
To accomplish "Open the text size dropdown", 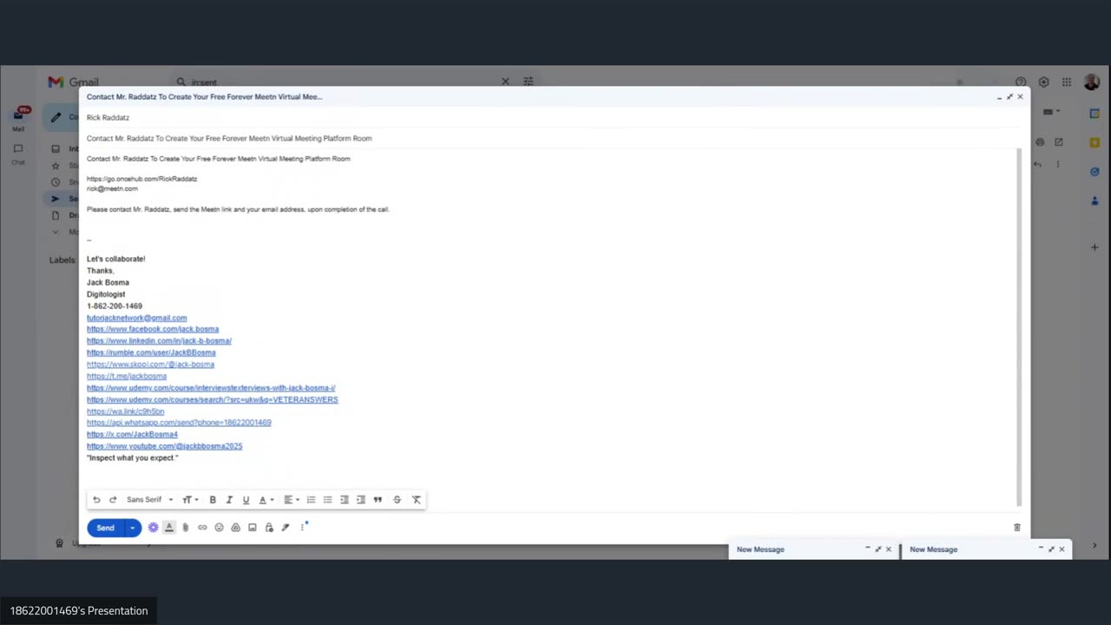I will point(190,500).
